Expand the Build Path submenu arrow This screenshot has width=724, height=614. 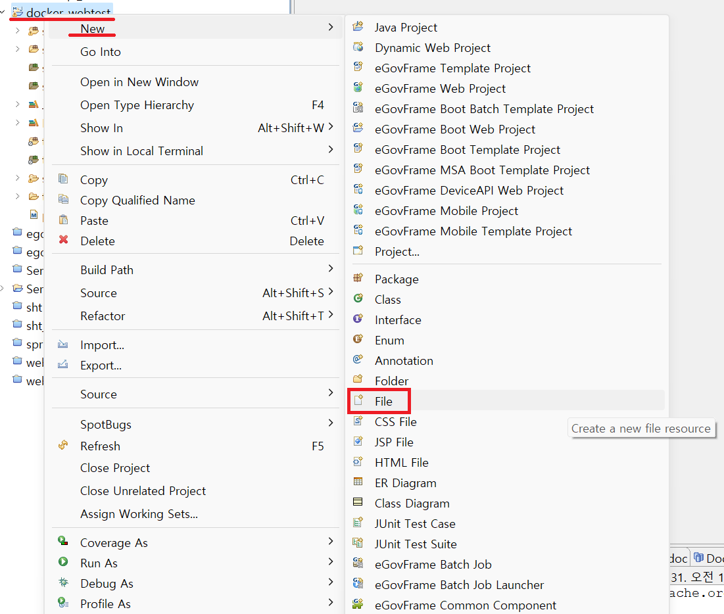(330, 269)
